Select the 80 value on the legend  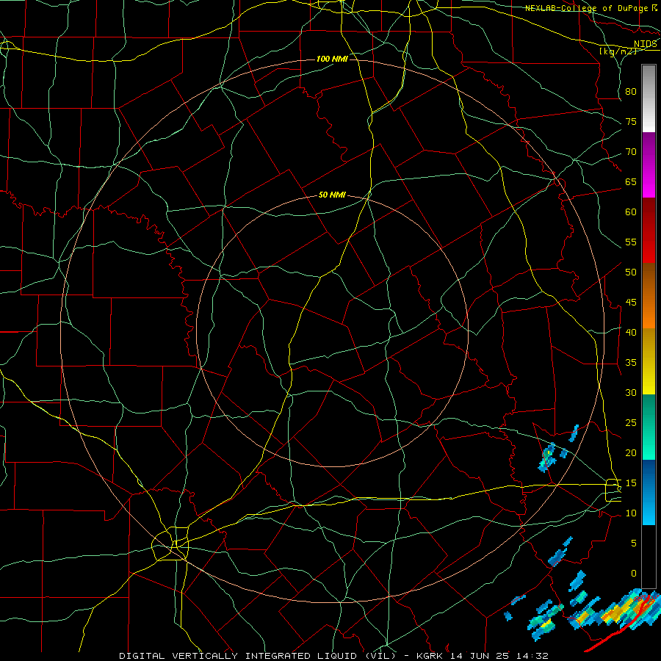(x=631, y=92)
